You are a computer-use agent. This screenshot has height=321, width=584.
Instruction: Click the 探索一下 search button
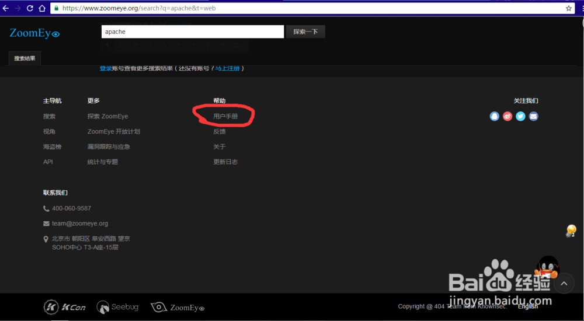(305, 32)
